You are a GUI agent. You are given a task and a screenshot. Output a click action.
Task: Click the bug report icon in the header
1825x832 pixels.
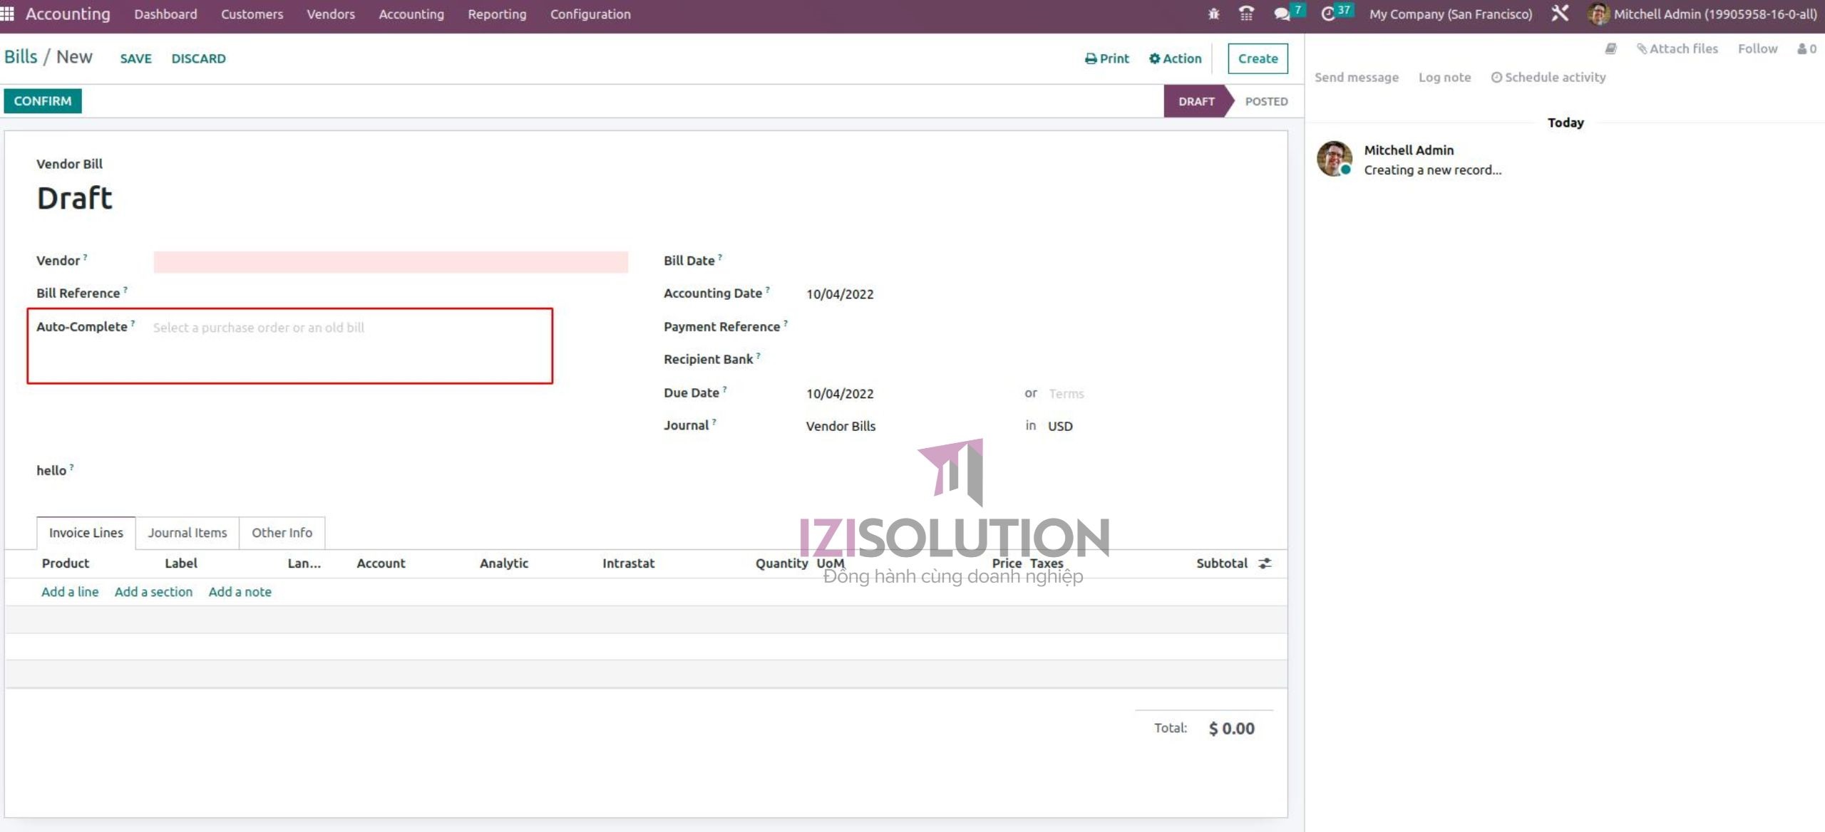(x=1213, y=14)
